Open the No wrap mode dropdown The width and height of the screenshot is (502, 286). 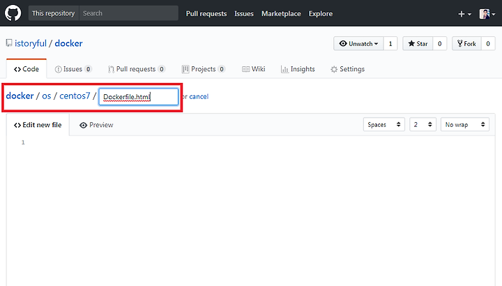coord(465,125)
